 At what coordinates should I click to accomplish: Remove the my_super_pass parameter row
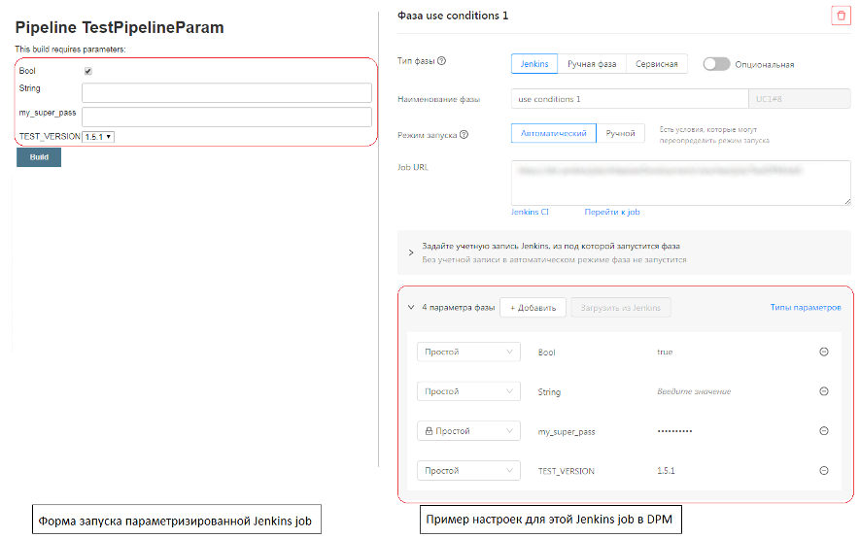point(824,431)
